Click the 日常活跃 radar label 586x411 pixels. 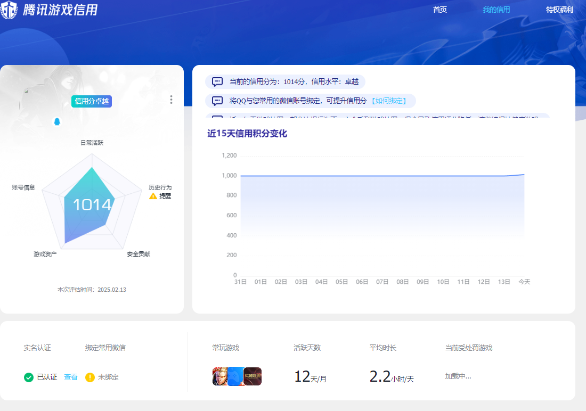(92, 143)
